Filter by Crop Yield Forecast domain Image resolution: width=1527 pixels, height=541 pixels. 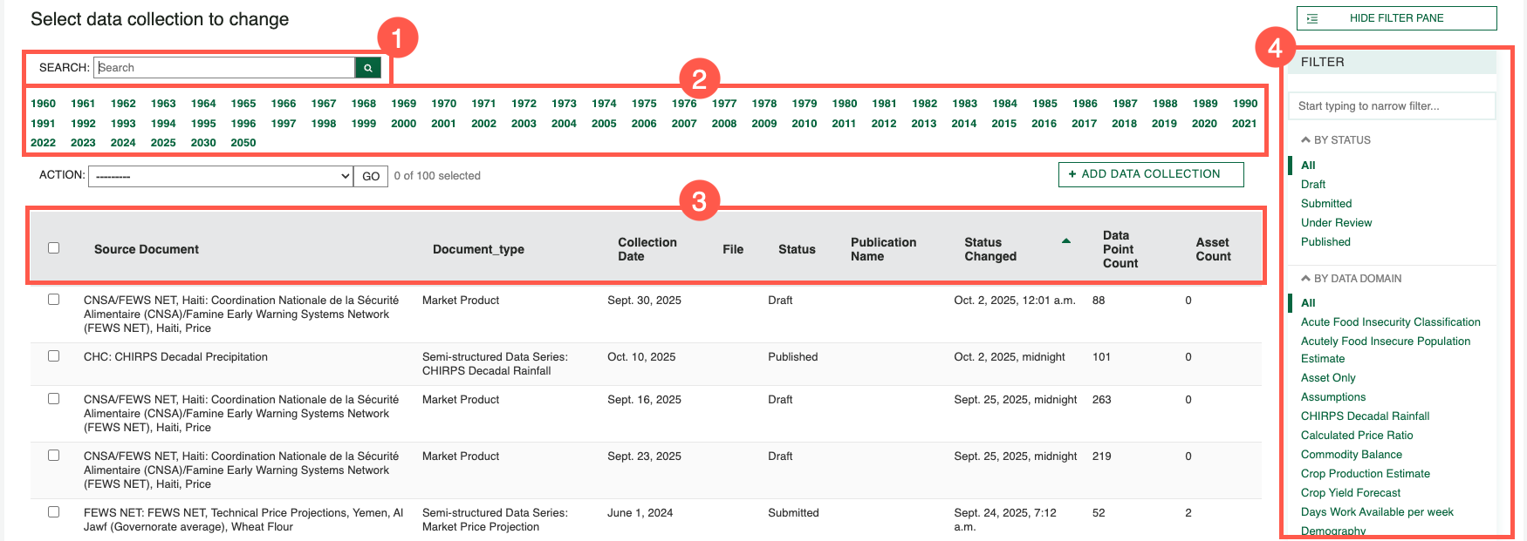pyautogui.click(x=1350, y=493)
